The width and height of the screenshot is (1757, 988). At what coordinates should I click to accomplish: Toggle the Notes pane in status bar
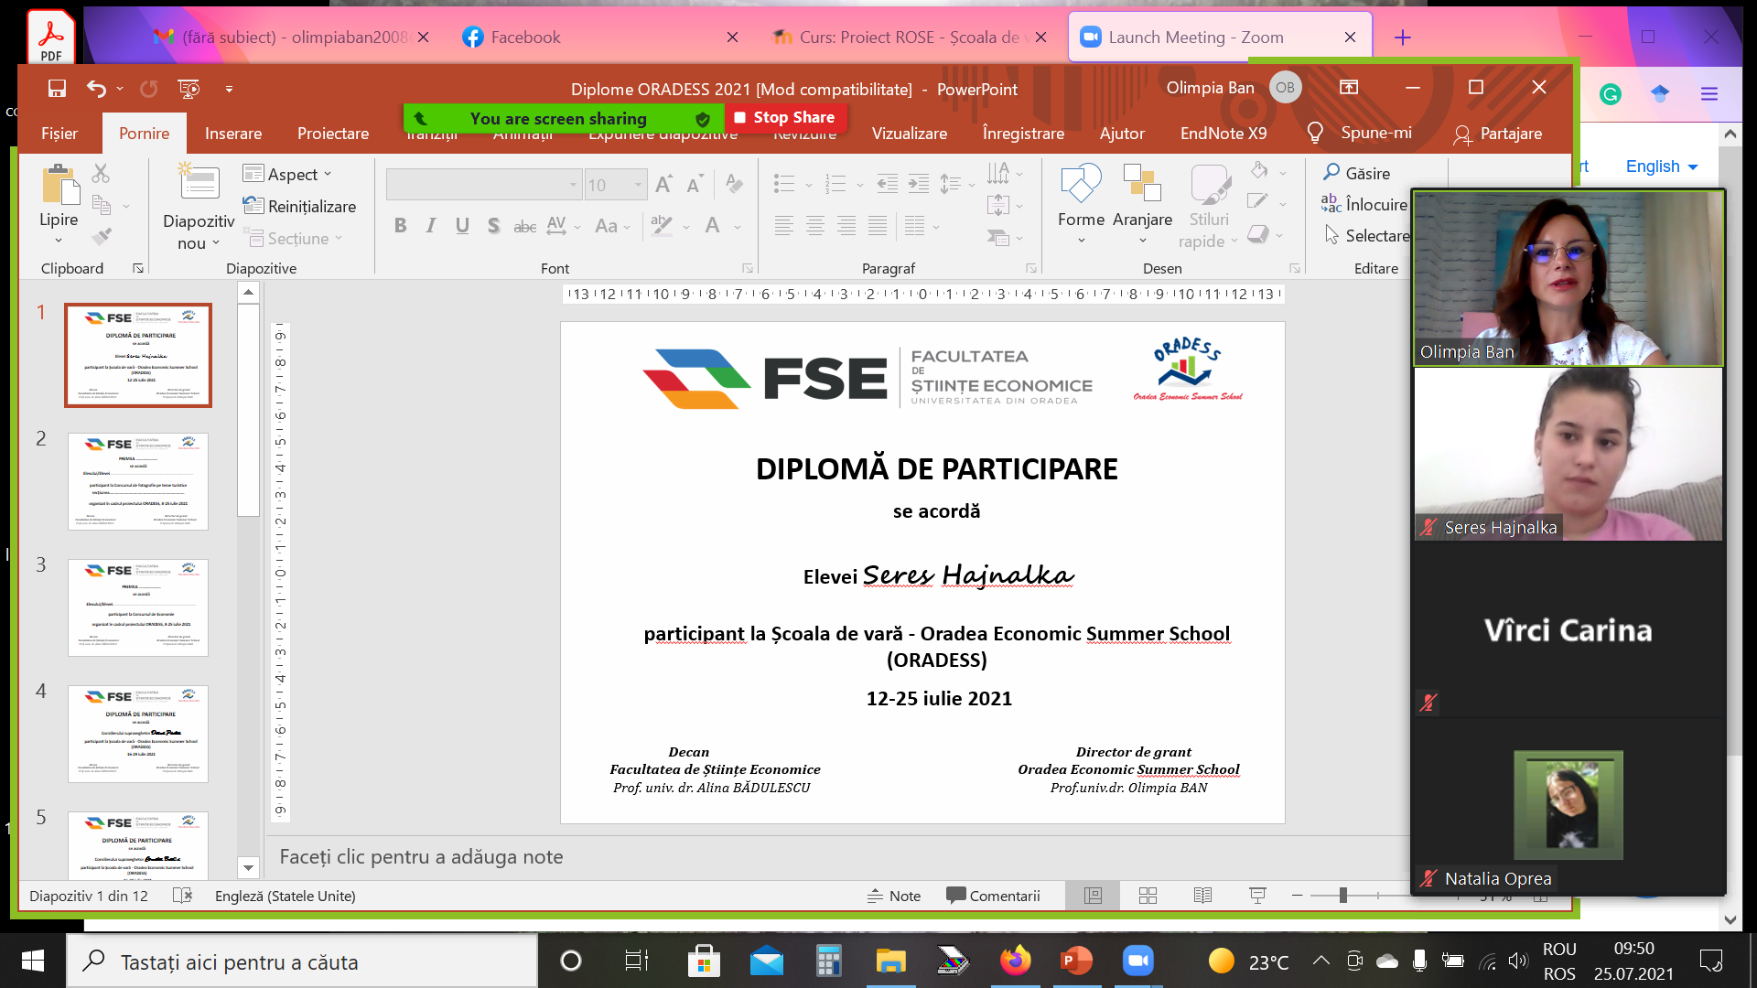point(894,896)
